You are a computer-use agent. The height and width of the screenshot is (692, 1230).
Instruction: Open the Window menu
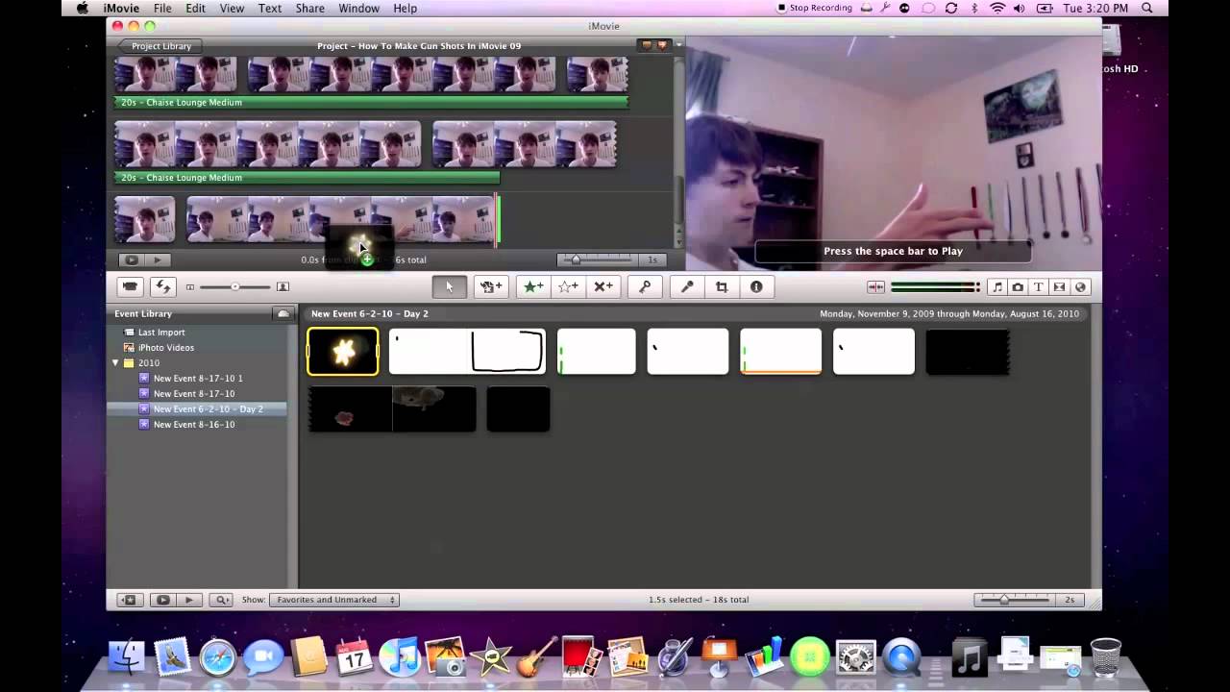click(x=358, y=9)
